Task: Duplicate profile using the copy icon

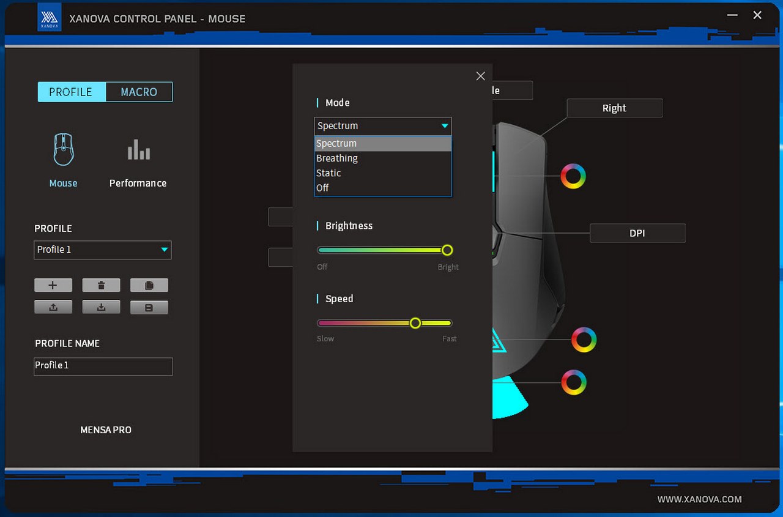Action: (149, 285)
